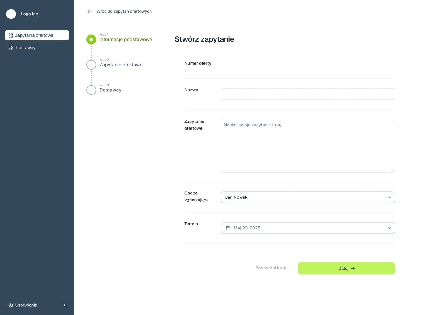Viewport: 444px width, 315px height.
Task: Go to Dostawcy in the sidebar
Action: coord(26,48)
